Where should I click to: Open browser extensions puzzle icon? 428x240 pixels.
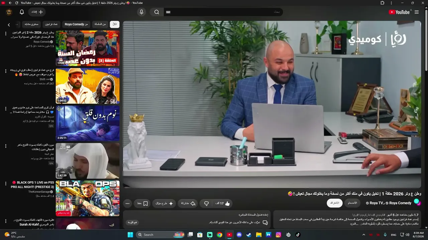pyautogui.click(x=383, y=3)
